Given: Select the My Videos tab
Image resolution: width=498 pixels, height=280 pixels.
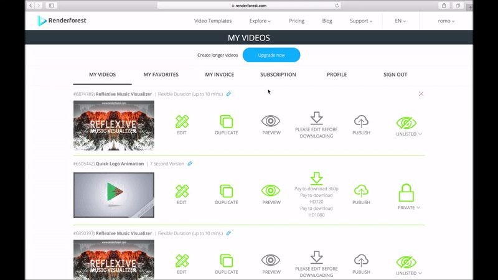Looking at the screenshot, I should pos(102,75).
